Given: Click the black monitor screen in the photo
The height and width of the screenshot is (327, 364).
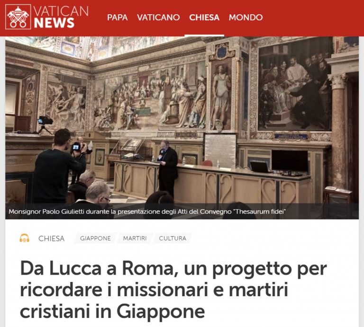Looking at the screenshot, I should pyautogui.click(x=290, y=161).
